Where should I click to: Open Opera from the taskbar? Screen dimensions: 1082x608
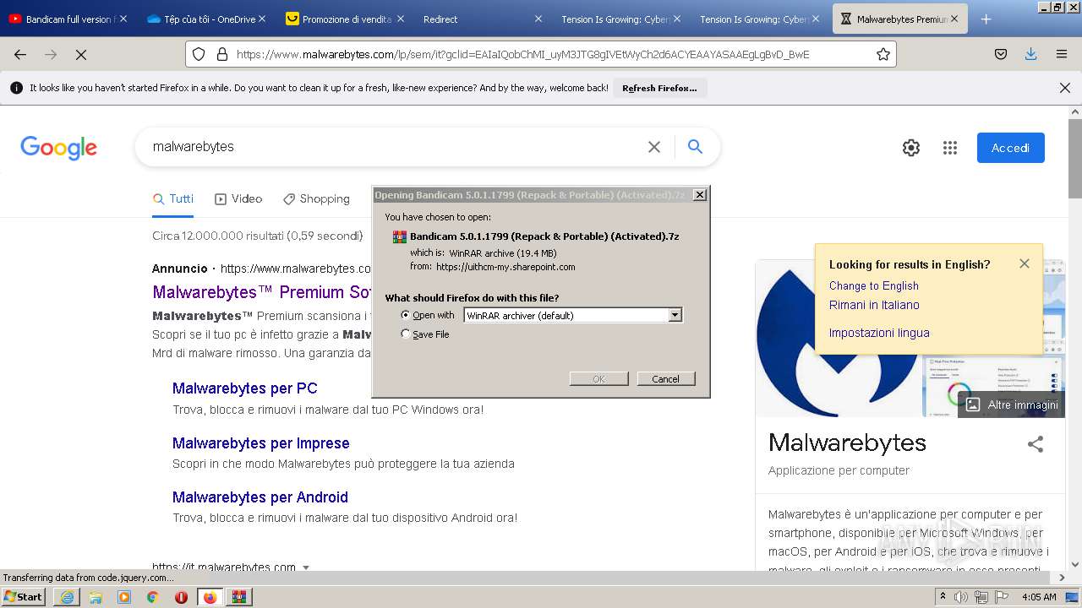tap(181, 597)
